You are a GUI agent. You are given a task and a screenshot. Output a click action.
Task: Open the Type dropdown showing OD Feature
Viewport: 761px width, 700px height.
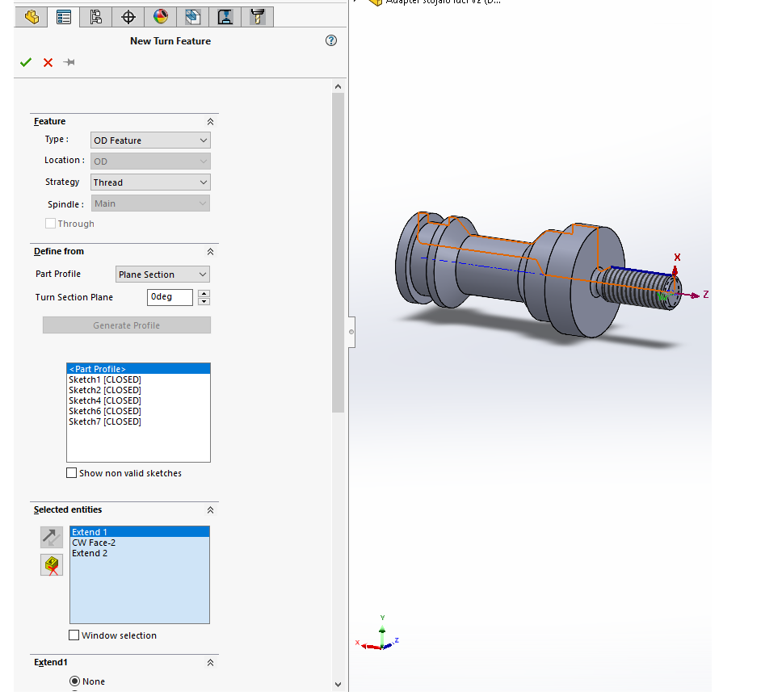point(150,140)
